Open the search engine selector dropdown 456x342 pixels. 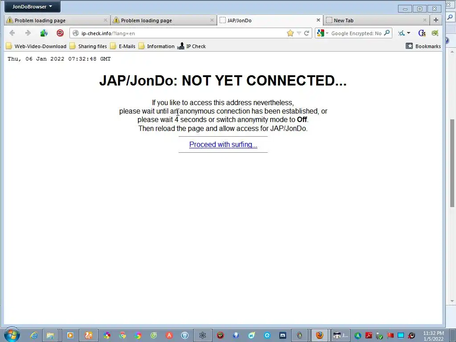coord(322,33)
